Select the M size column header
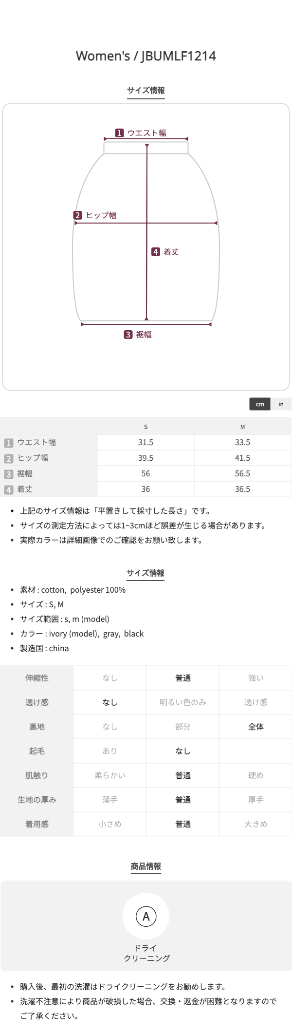This screenshot has height=1032, width=292. pyautogui.click(x=242, y=427)
